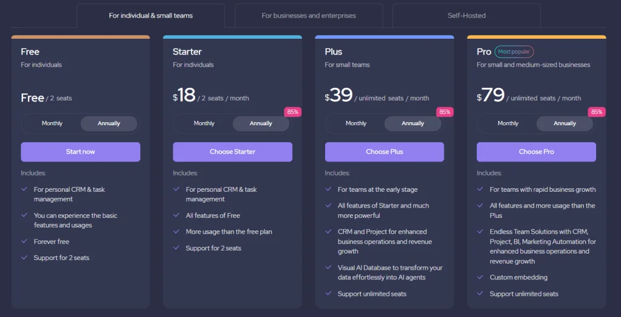
Task: Click the 'Choose Starter' button
Action: [232, 152]
